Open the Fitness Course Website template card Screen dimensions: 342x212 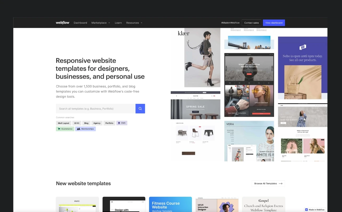(170, 204)
